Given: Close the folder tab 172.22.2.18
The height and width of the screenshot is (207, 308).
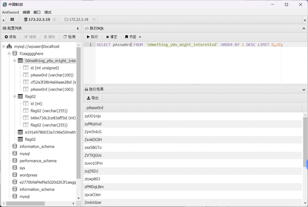Looking at the screenshot, I should pyautogui.click(x=94, y=19).
